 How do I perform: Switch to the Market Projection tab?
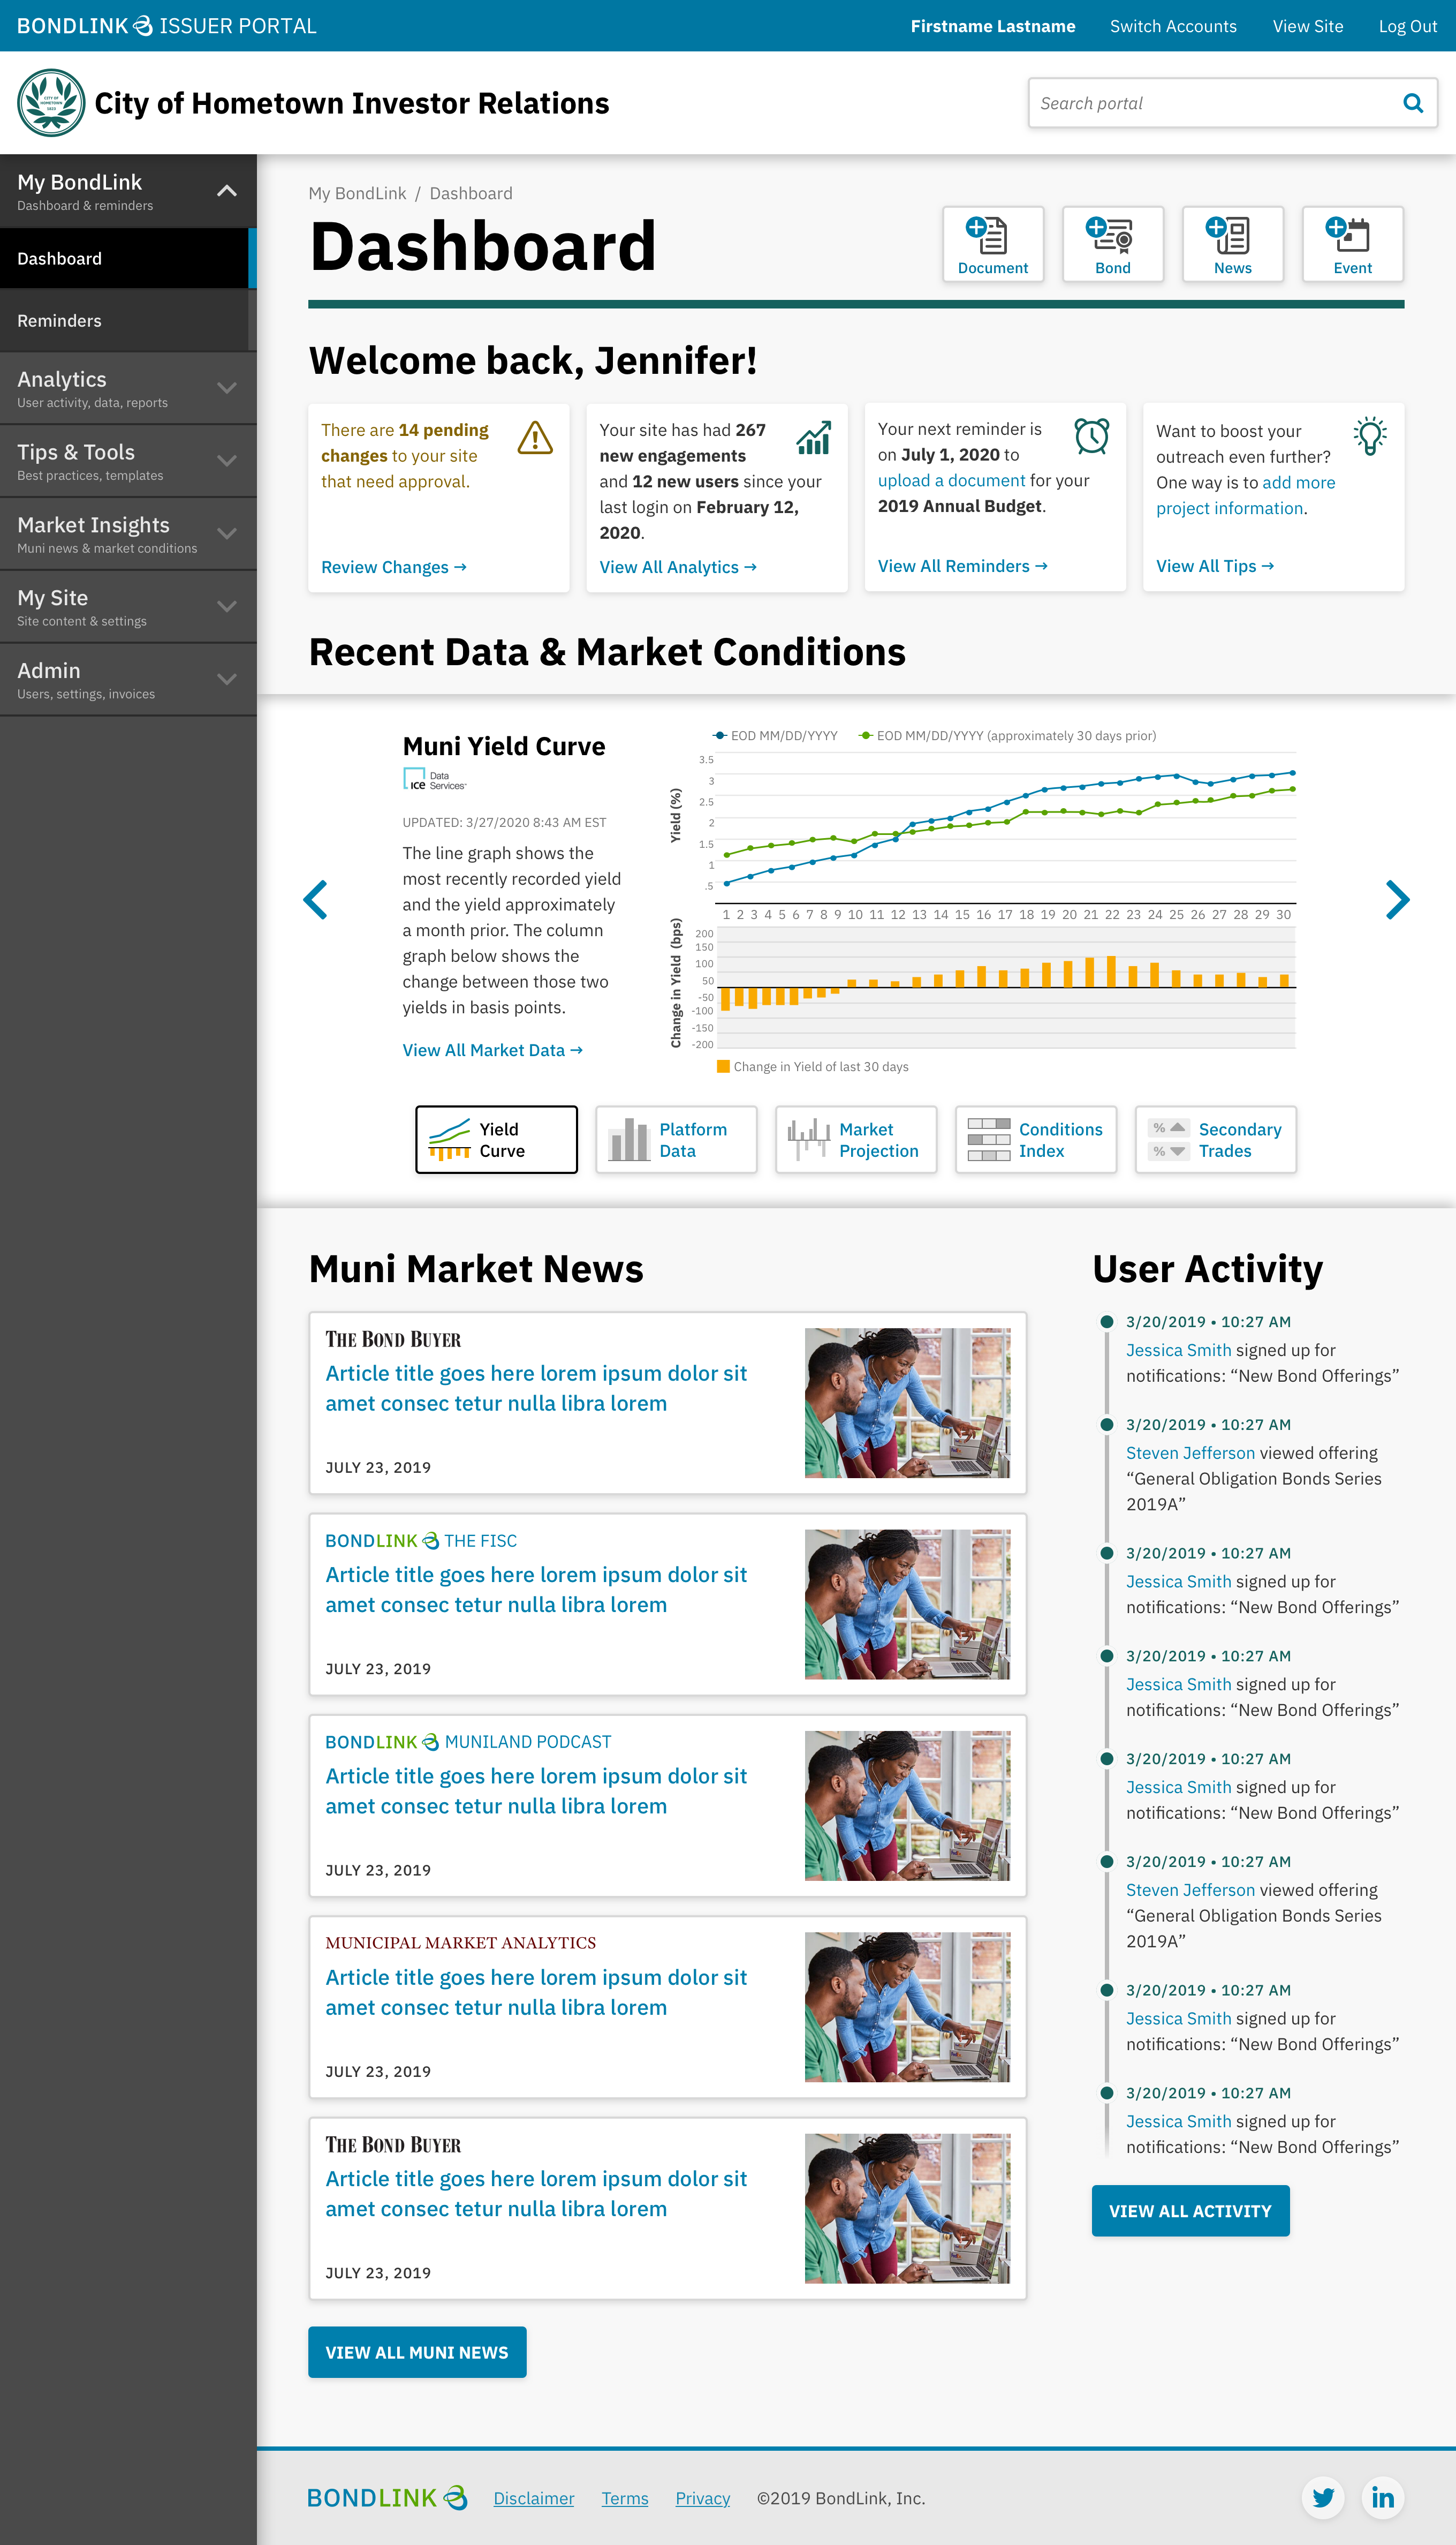(856, 1140)
